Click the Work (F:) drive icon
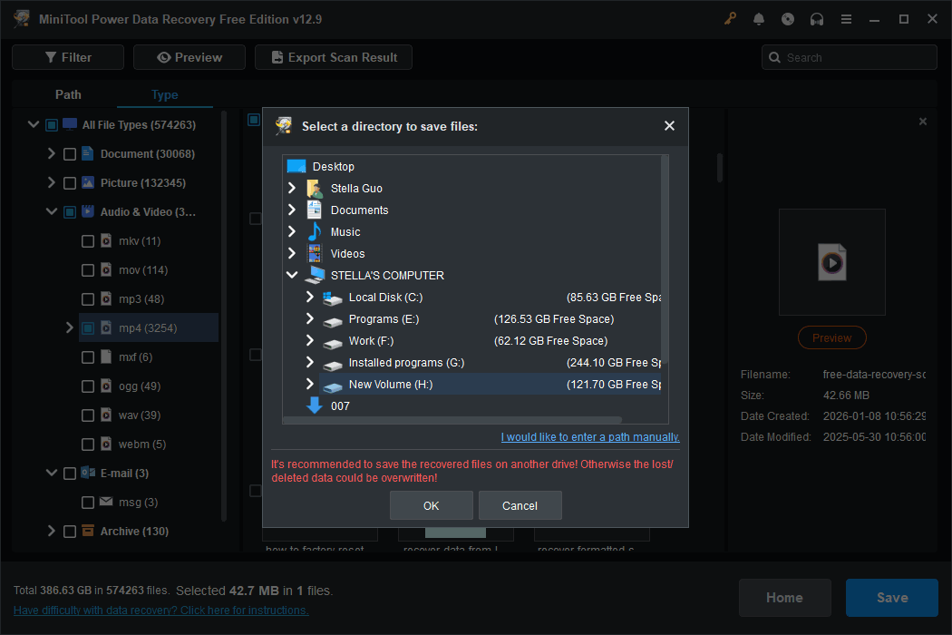This screenshot has width=952, height=635. 332,343
